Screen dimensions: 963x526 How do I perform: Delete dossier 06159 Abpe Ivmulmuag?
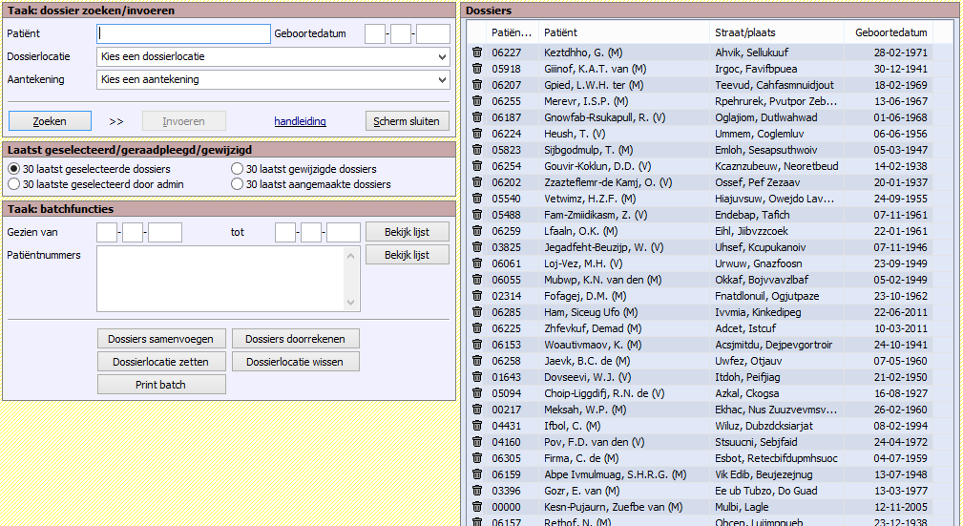(477, 474)
